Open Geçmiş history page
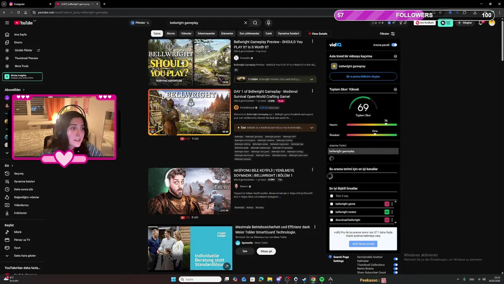Screen dimensions: 504x284 click(19, 174)
